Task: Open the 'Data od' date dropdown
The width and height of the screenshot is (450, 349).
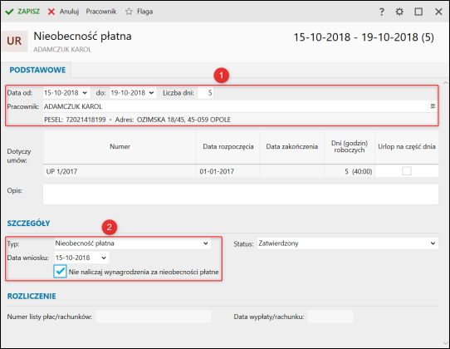Action: tap(85, 93)
